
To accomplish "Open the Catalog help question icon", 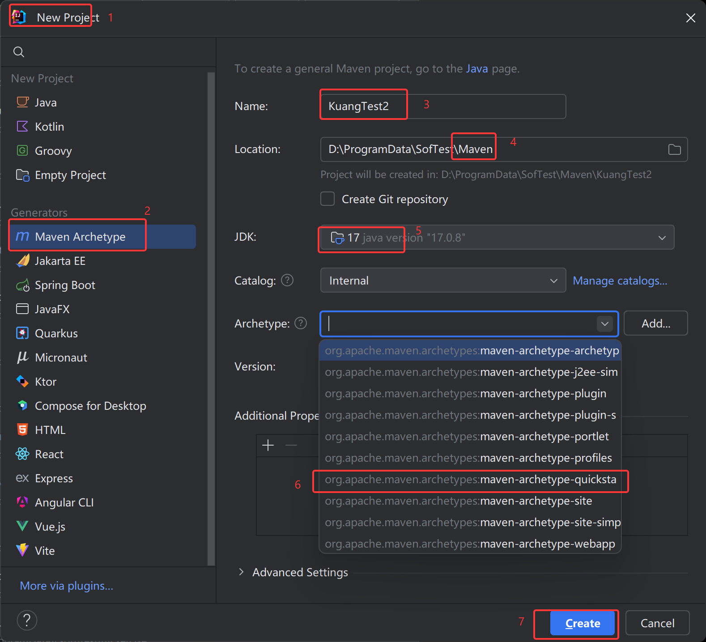I will coord(287,281).
